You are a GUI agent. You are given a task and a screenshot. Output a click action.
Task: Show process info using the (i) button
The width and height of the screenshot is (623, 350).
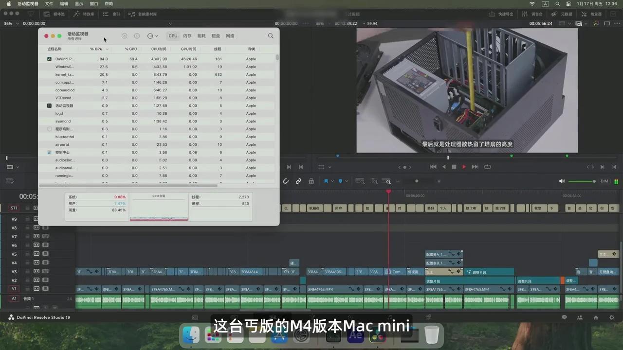click(x=137, y=36)
